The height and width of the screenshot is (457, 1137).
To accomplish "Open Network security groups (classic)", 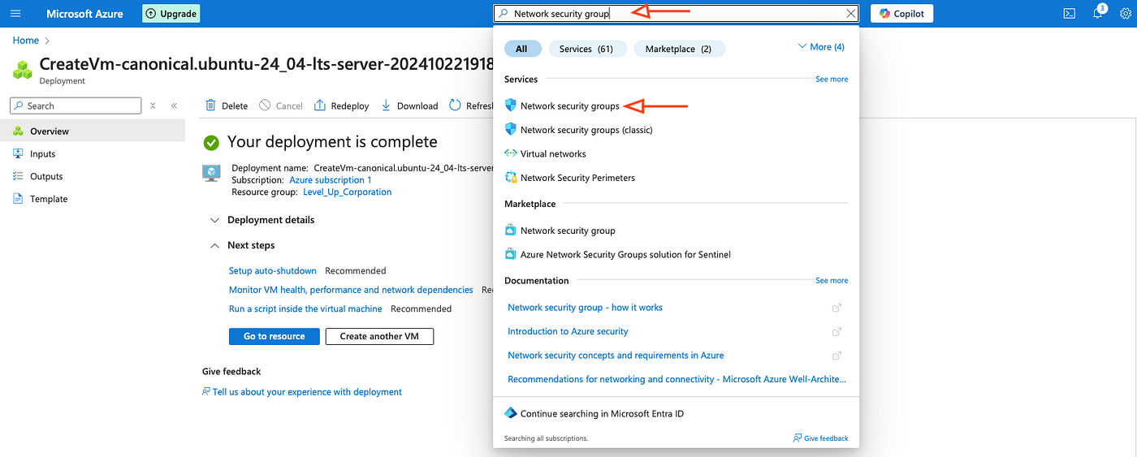I will click(586, 130).
